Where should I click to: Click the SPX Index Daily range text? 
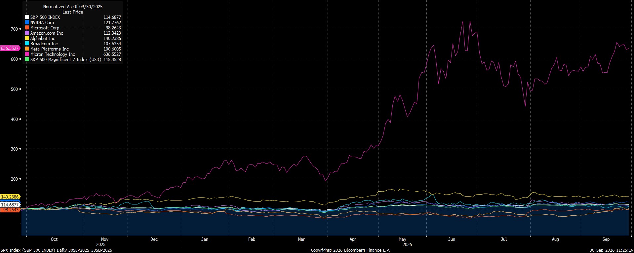[56, 250]
